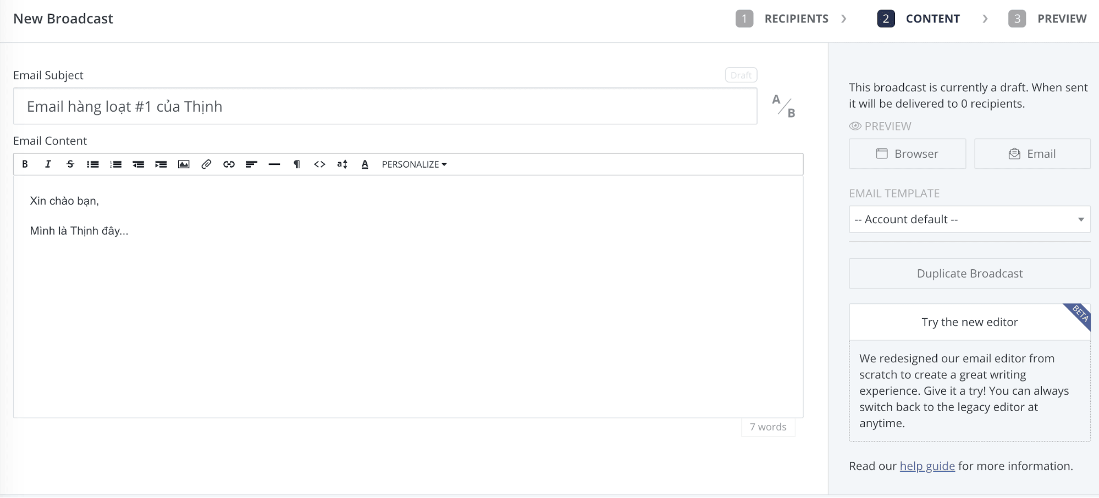The width and height of the screenshot is (1099, 498).
Task: Insert a numbered list
Action: pyautogui.click(x=115, y=164)
